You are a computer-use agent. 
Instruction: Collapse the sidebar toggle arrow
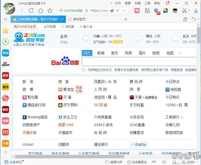coord(5,19)
